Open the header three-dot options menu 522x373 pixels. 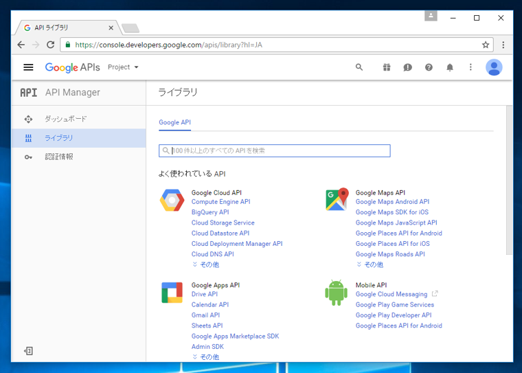click(x=470, y=67)
